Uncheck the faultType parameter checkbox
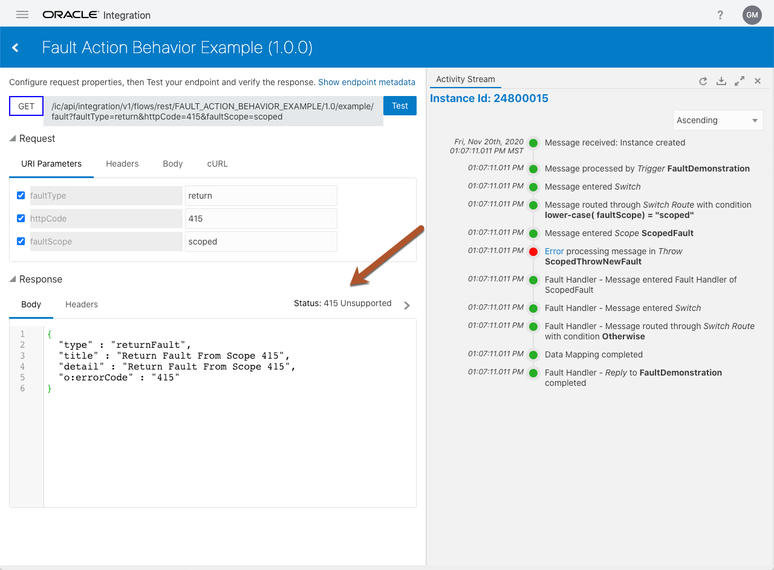This screenshot has width=774, height=570. 21,196
